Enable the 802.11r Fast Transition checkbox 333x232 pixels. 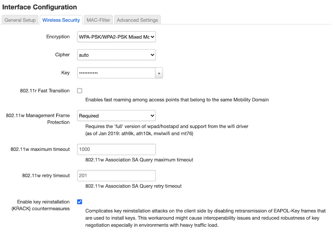[x=80, y=91]
